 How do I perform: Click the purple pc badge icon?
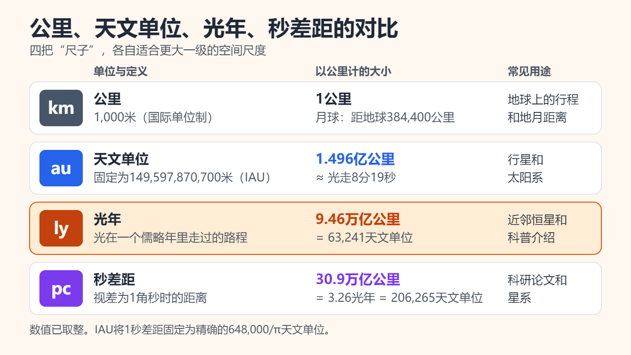(61, 288)
